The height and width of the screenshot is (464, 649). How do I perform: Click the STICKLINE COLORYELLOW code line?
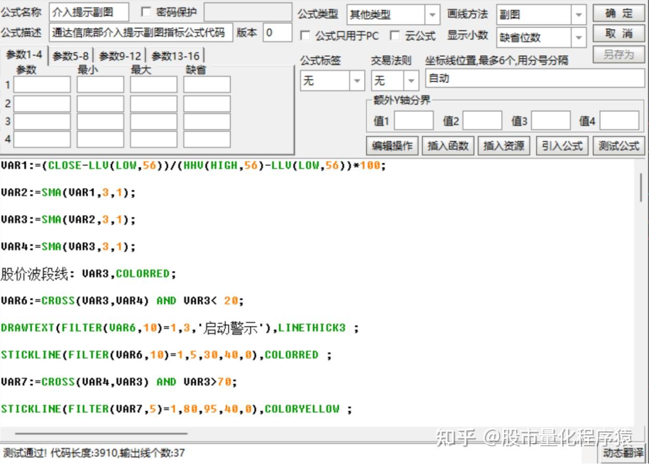point(176,409)
